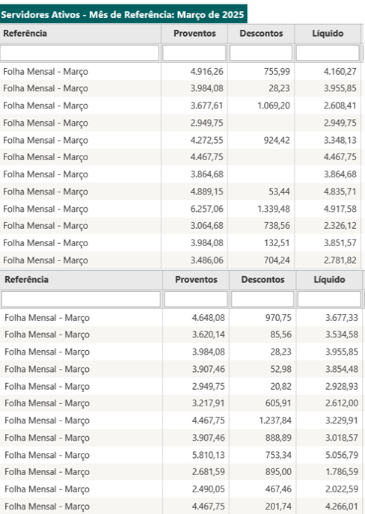Sort by the Descontos header in the top table

(261, 34)
